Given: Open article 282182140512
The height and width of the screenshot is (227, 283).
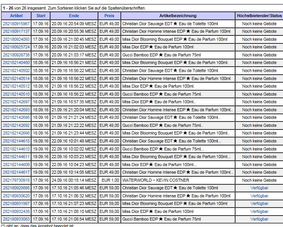Looking at the screenshot, I should click(x=16, y=86).
